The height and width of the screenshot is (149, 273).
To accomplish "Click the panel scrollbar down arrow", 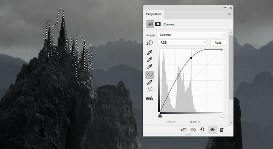I will pos(231,122).
